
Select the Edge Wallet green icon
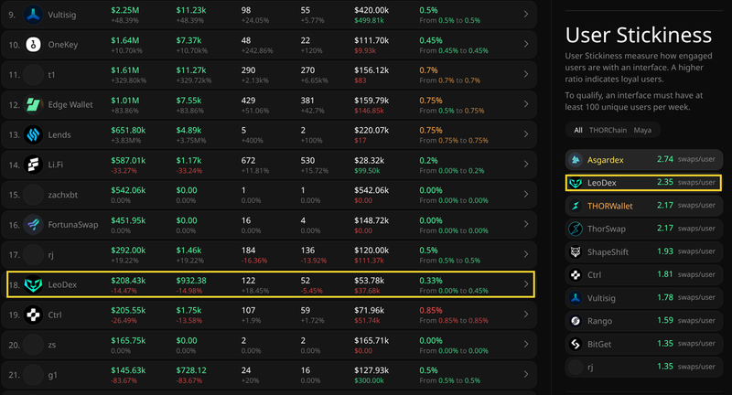(33, 104)
